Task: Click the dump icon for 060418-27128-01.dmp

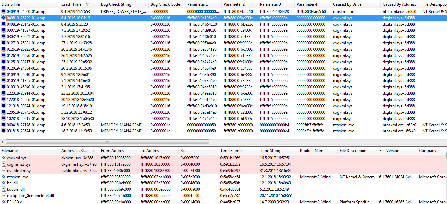Action: click(4, 125)
